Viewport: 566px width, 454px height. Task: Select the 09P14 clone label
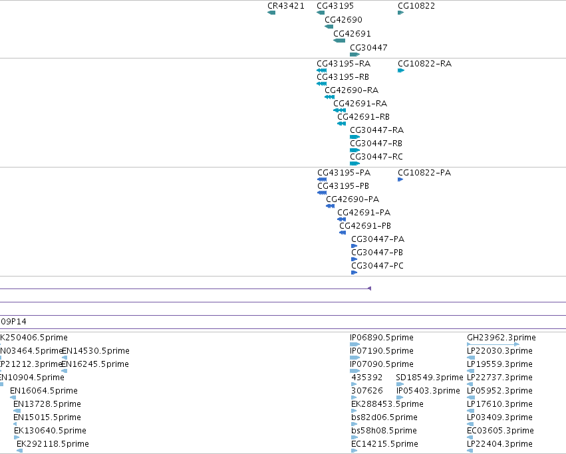point(13,322)
